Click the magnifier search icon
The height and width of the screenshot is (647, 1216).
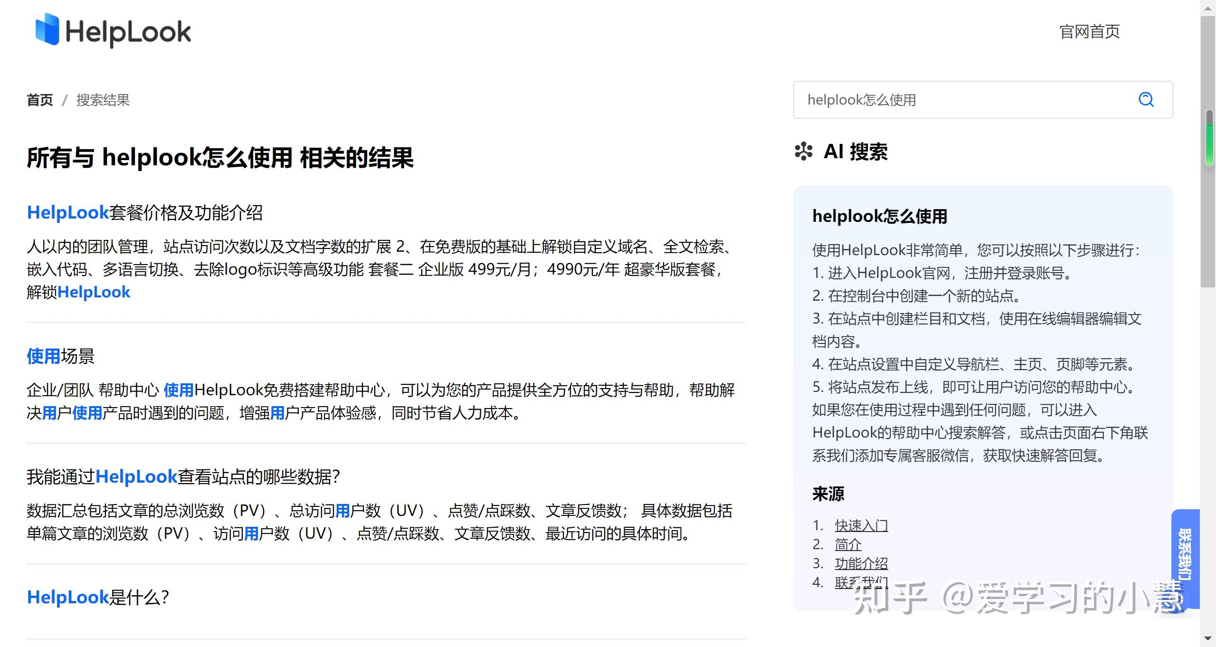pos(1146,99)
